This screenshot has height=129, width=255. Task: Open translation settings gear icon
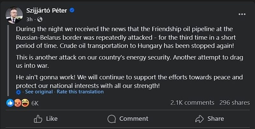coord(18,92)
